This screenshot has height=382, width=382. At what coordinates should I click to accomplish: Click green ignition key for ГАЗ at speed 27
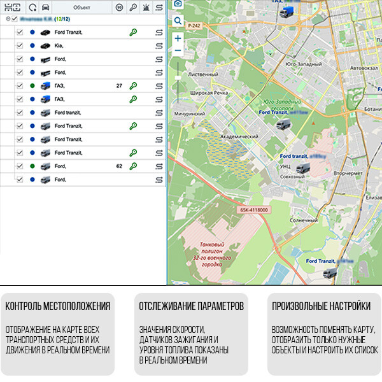pyautogui.click(x=133, y=85)
